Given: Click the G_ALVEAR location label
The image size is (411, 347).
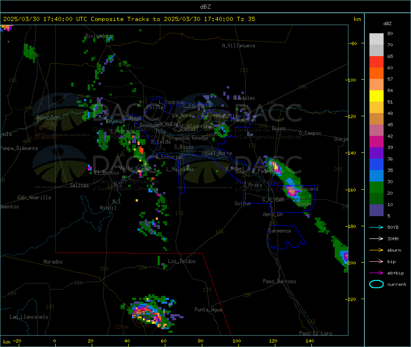Looking at the screenshot, I should [x=273, y=200].
